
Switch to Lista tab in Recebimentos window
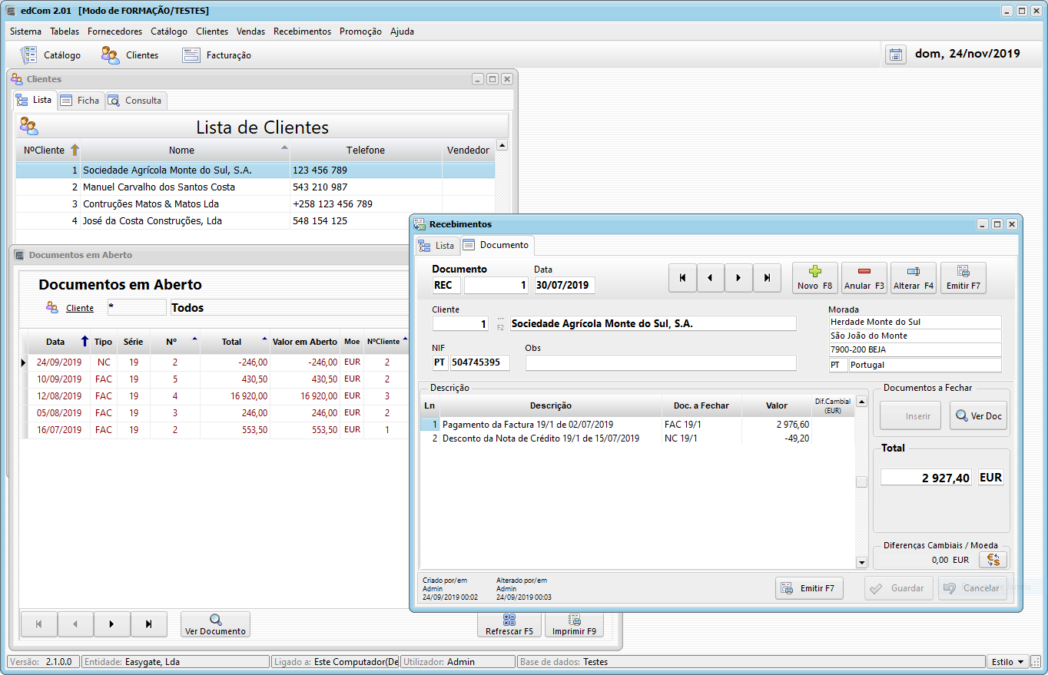(436, 246)
